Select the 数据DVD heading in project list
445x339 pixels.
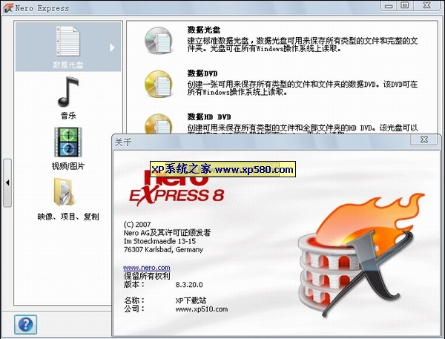point(202,73)
